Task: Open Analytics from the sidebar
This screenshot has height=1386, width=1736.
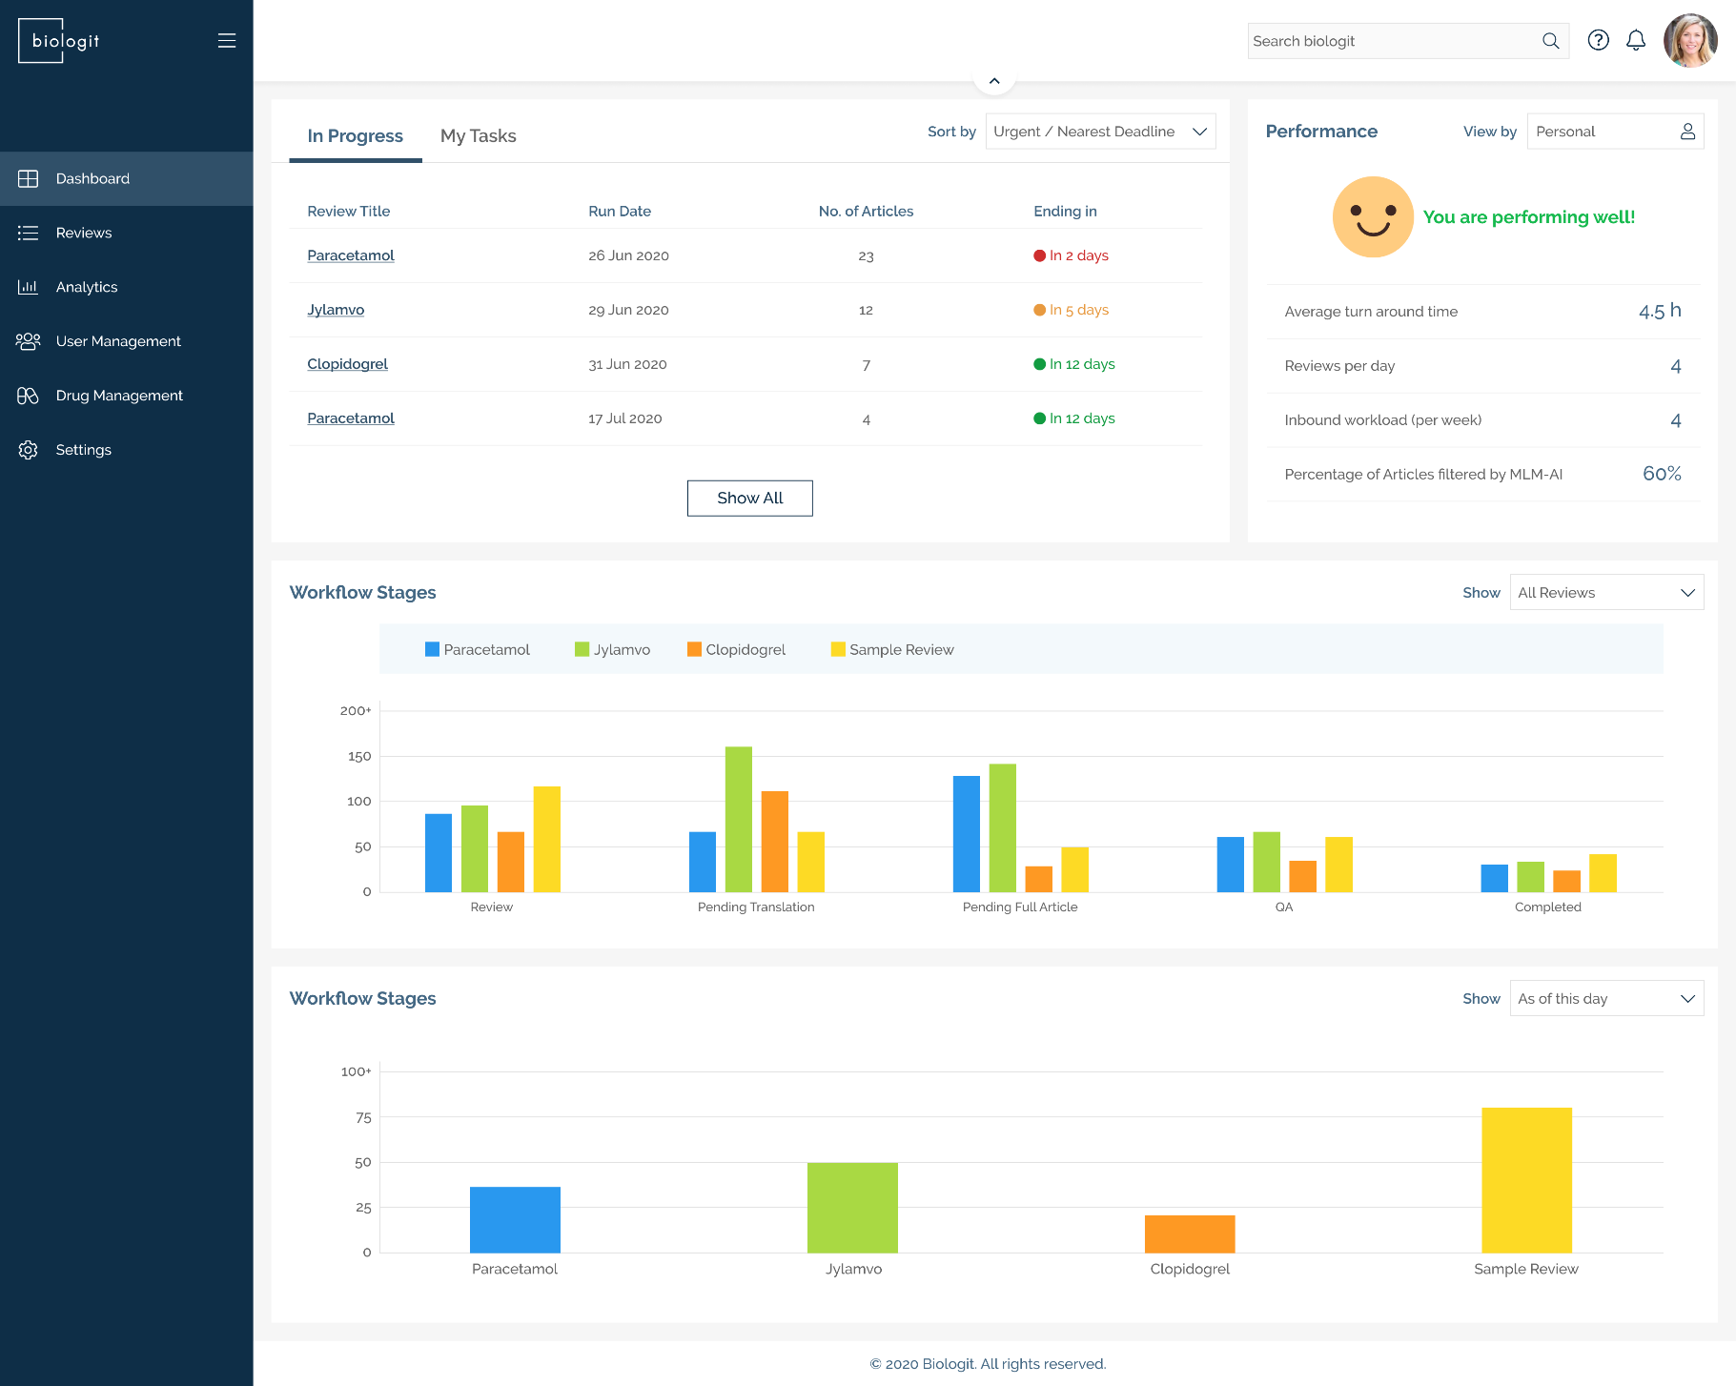Action: pyautogui.click(x=29, y=287)
